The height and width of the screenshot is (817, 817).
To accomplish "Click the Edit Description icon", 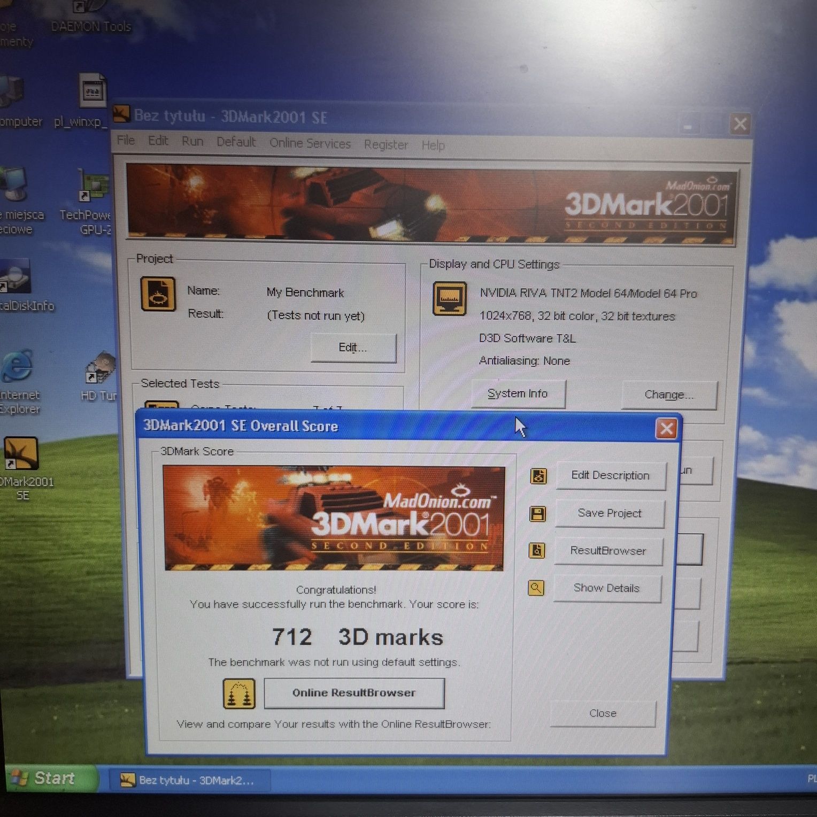I will point(538,475).
